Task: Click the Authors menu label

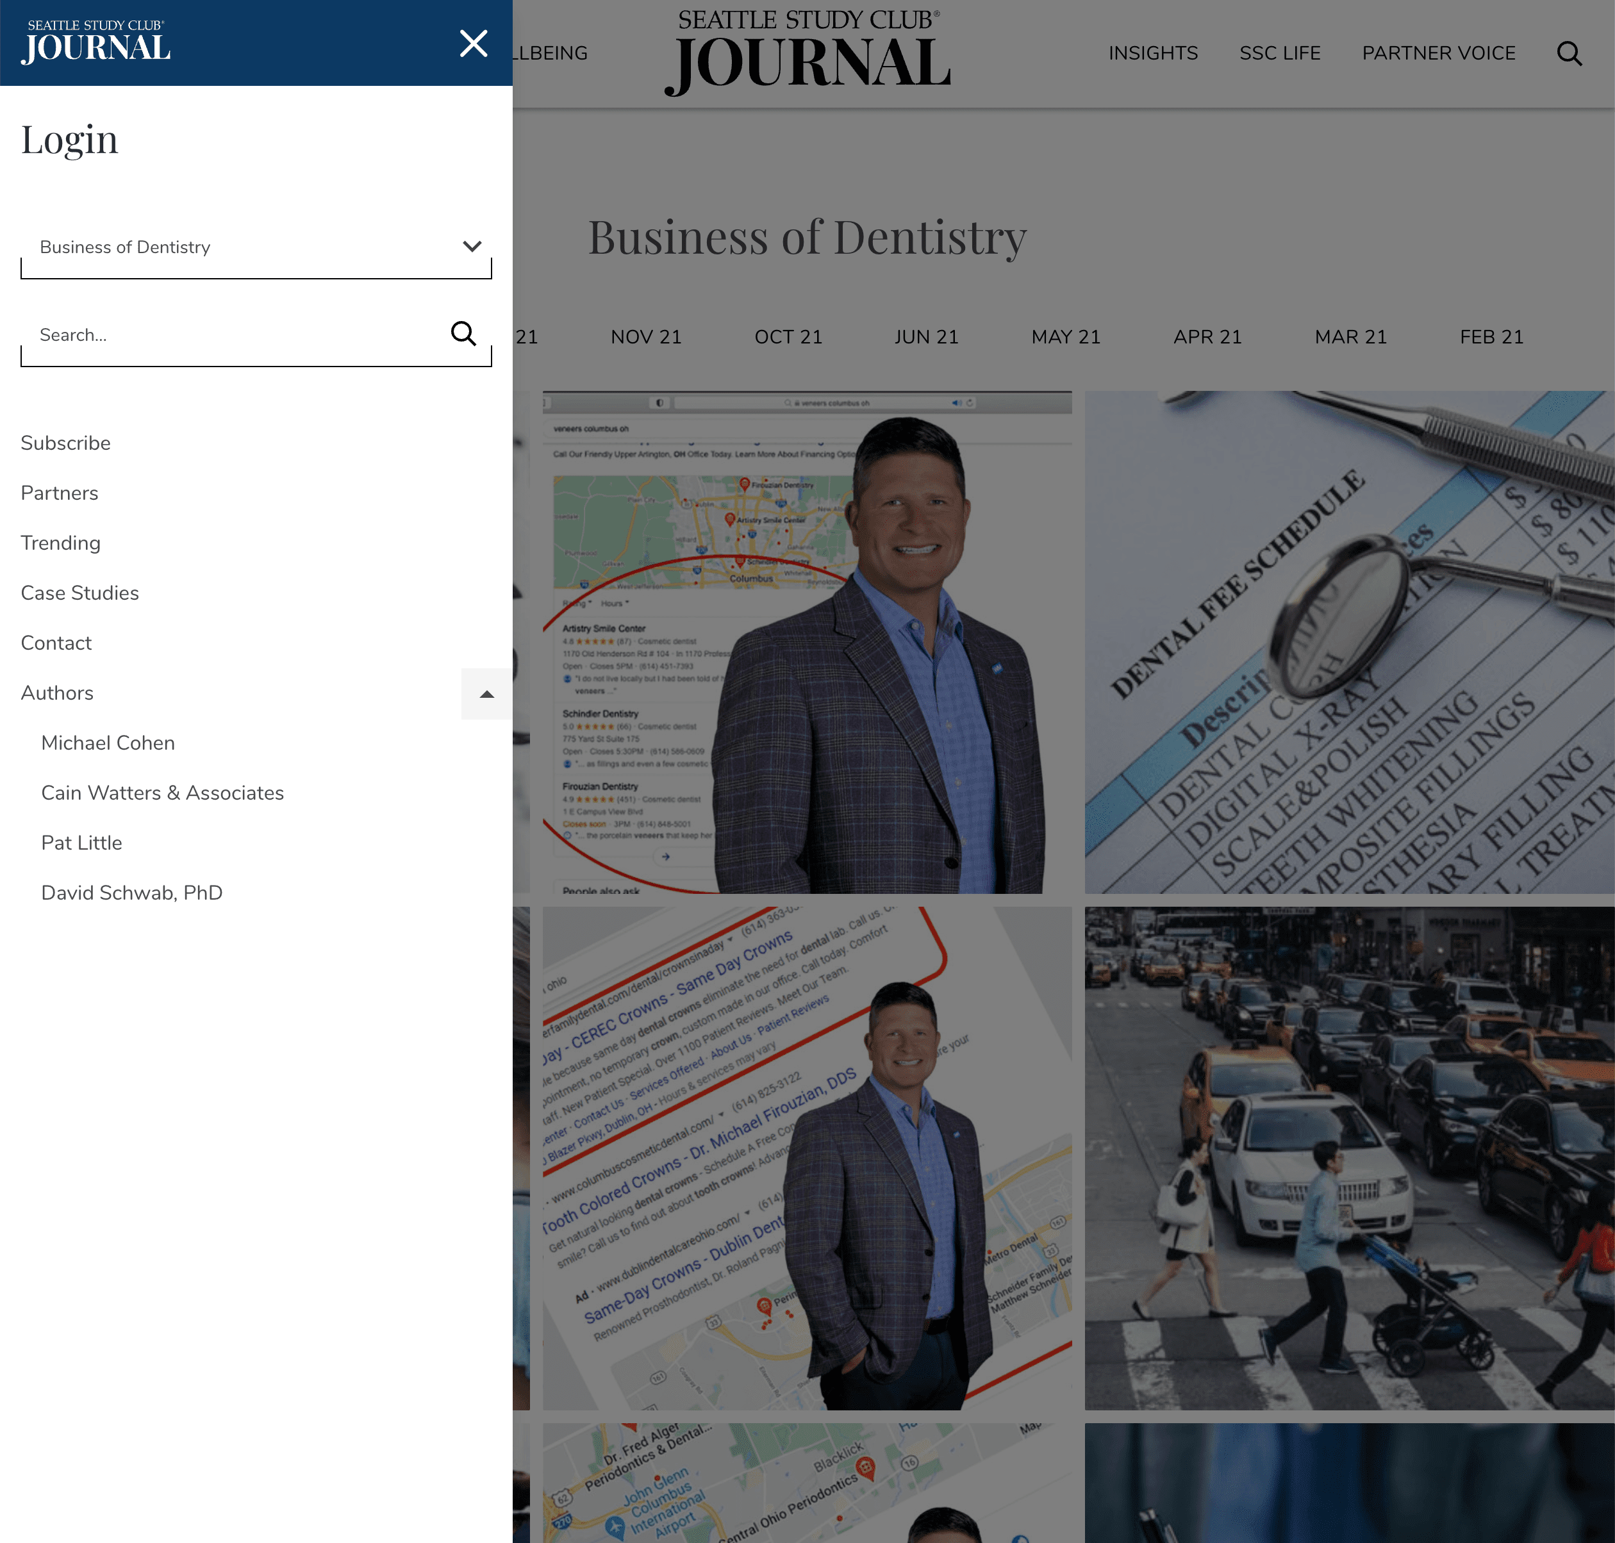Action: click(58, 693)
